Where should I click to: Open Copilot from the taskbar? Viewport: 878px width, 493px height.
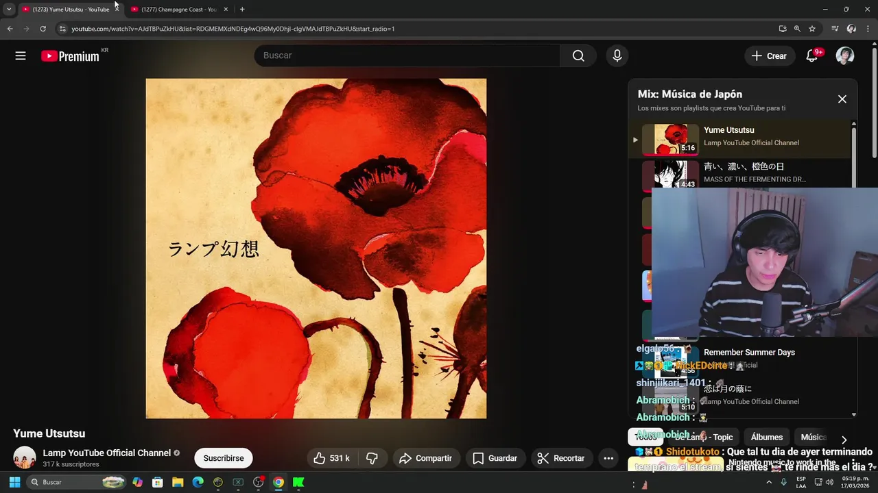pyautogui.click(x=137, y=482)
